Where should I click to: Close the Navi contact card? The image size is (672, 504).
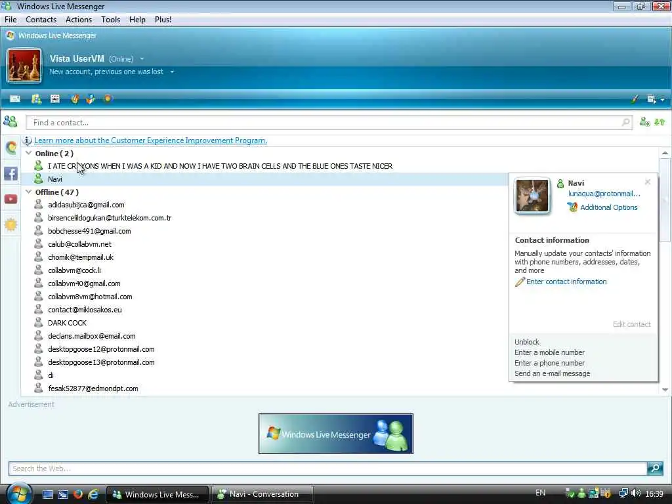point(648,182)
